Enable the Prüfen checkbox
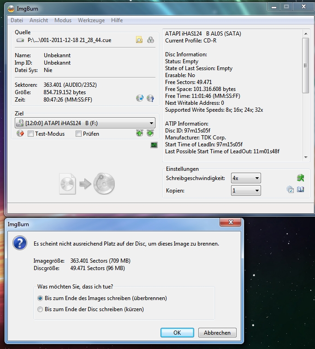 pyautogui.click(x=78, y=134)
